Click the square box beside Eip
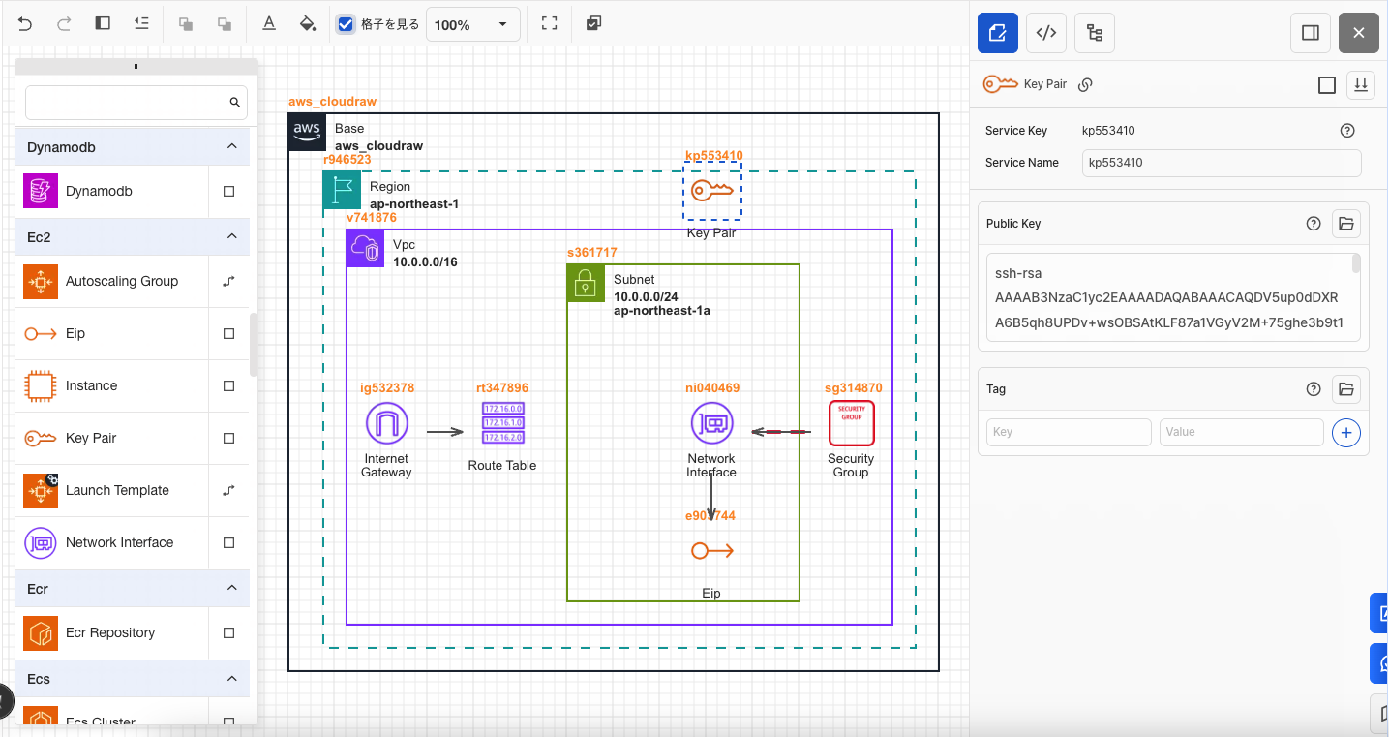Screen dimensions: 1389x737 tap(229, 334)
